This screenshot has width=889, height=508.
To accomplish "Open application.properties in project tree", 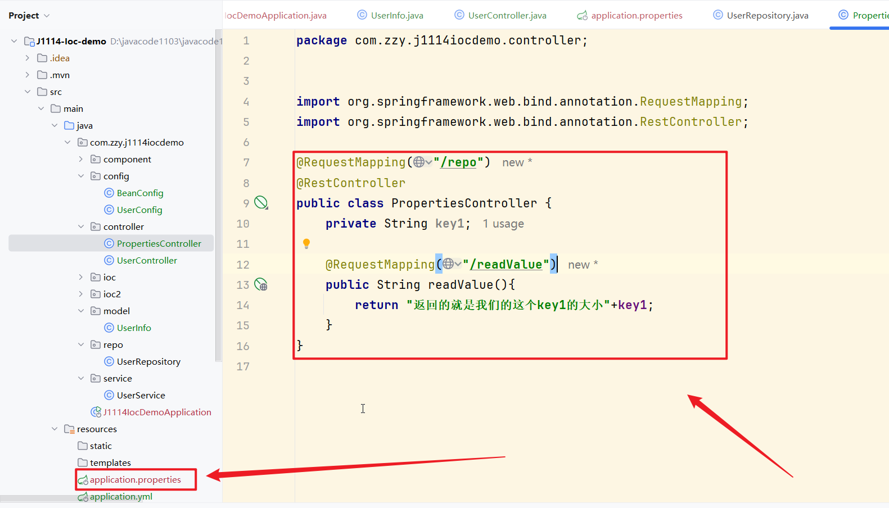I will 136,480.
